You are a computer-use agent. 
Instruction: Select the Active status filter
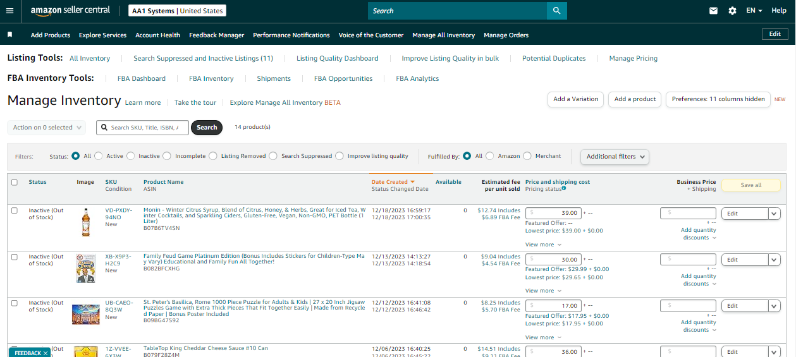coord(100,156)
